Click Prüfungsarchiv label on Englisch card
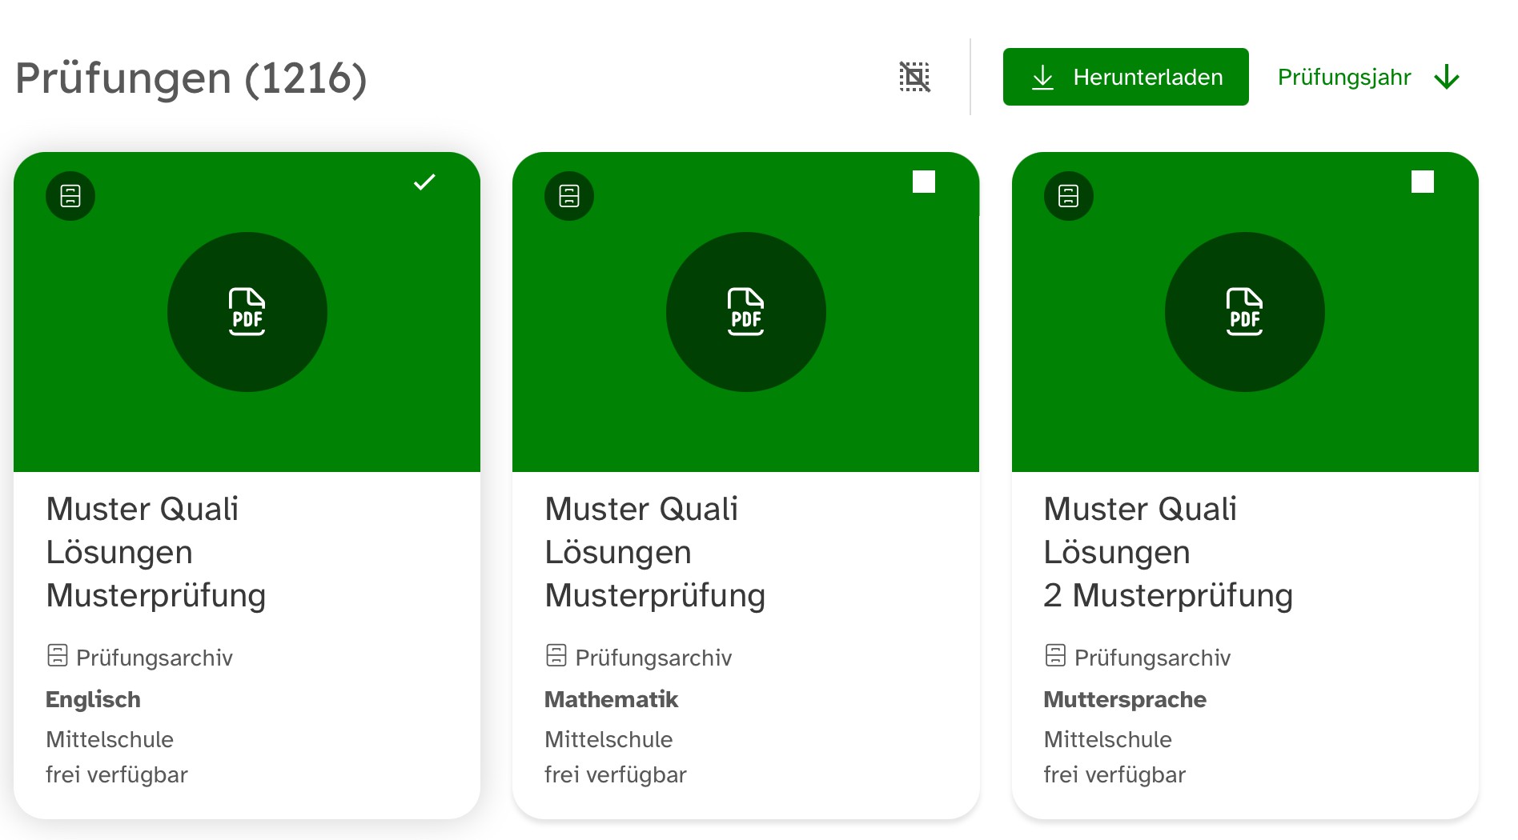Viewport: 1518px width, 840px height. [x=154, y=658]
